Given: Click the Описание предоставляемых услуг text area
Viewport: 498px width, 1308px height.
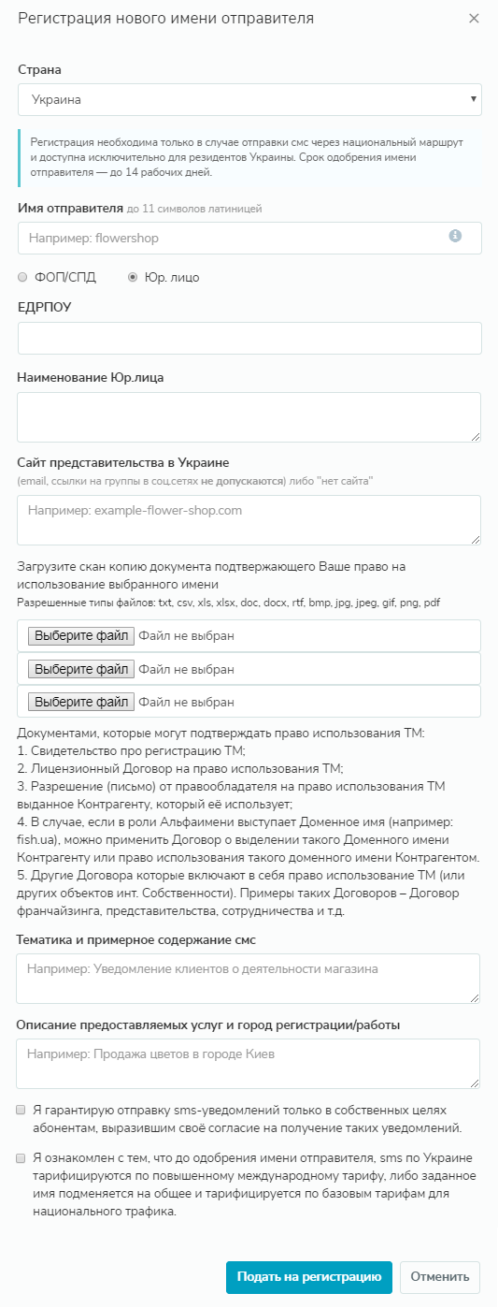Looking at the screenshot, I should click(249, 1064).
